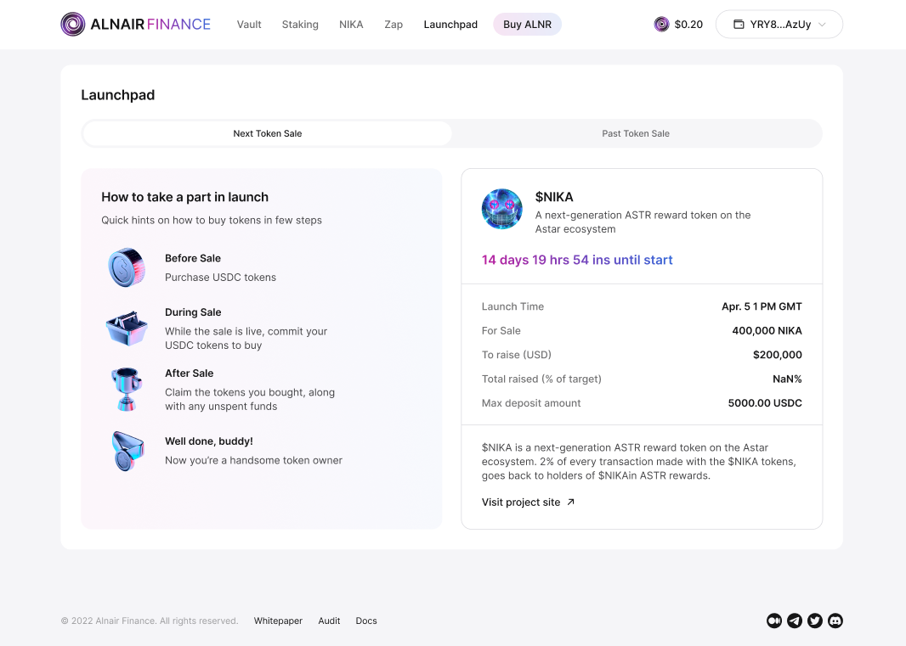Click the copyright 2022 Alnair Finance text

(150, 621)
